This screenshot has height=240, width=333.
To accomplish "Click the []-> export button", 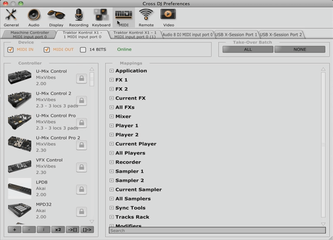I will (87, 230).
